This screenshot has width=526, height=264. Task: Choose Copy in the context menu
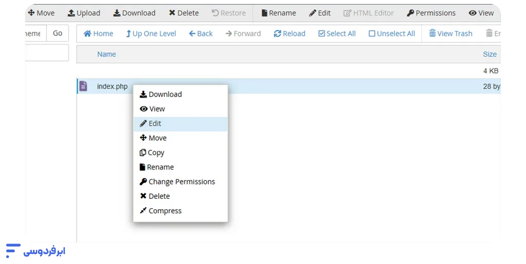coord(156,152)
